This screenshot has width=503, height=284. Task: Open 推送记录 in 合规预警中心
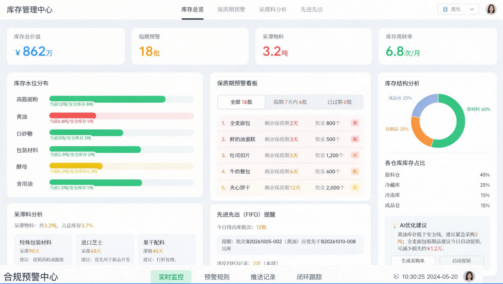pyautogui.click(x=263, y=277)
